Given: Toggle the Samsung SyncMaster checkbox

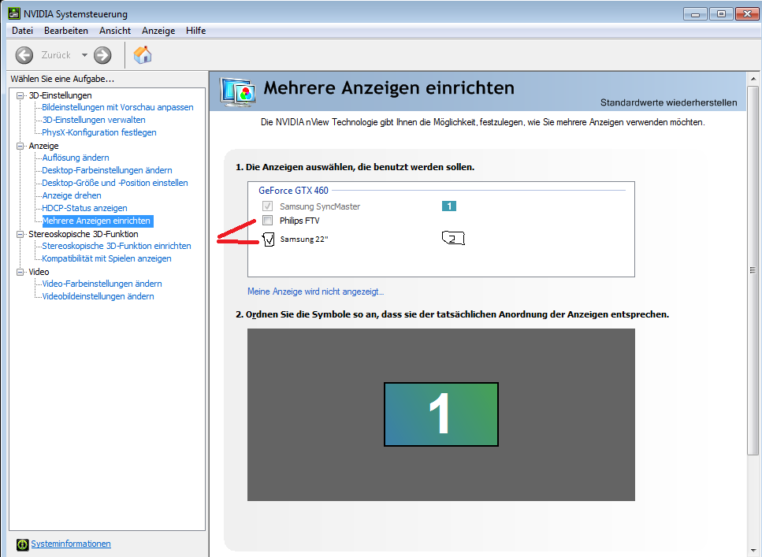Looking at the screenshot, I should pyautogui.click(x=267, y=206).
